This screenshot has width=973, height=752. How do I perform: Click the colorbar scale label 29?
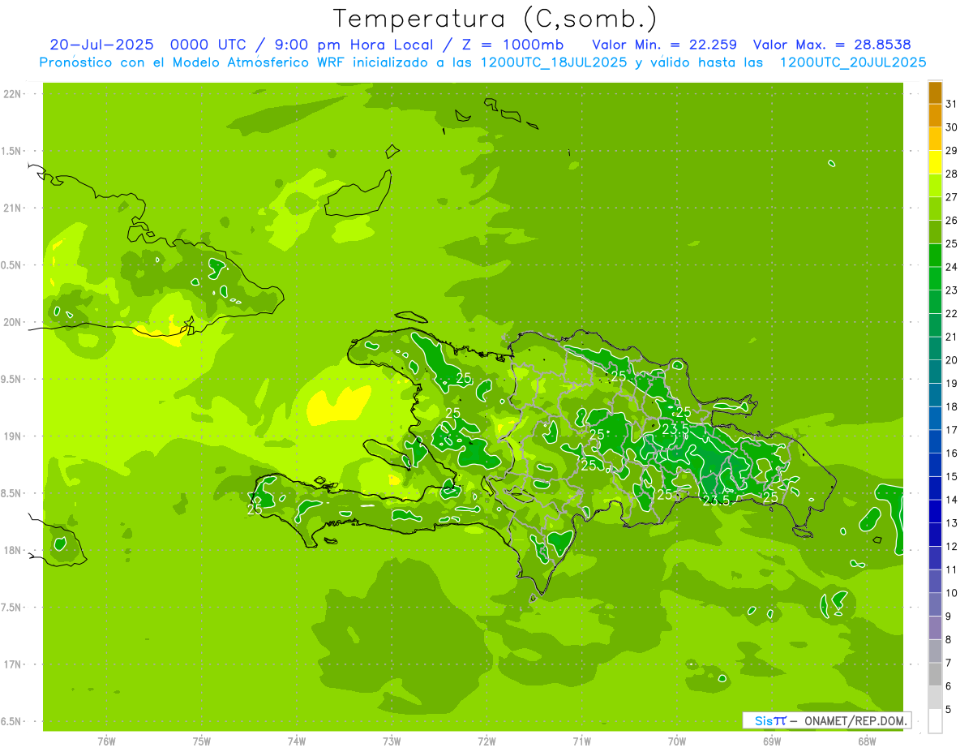tap(952, 151)
